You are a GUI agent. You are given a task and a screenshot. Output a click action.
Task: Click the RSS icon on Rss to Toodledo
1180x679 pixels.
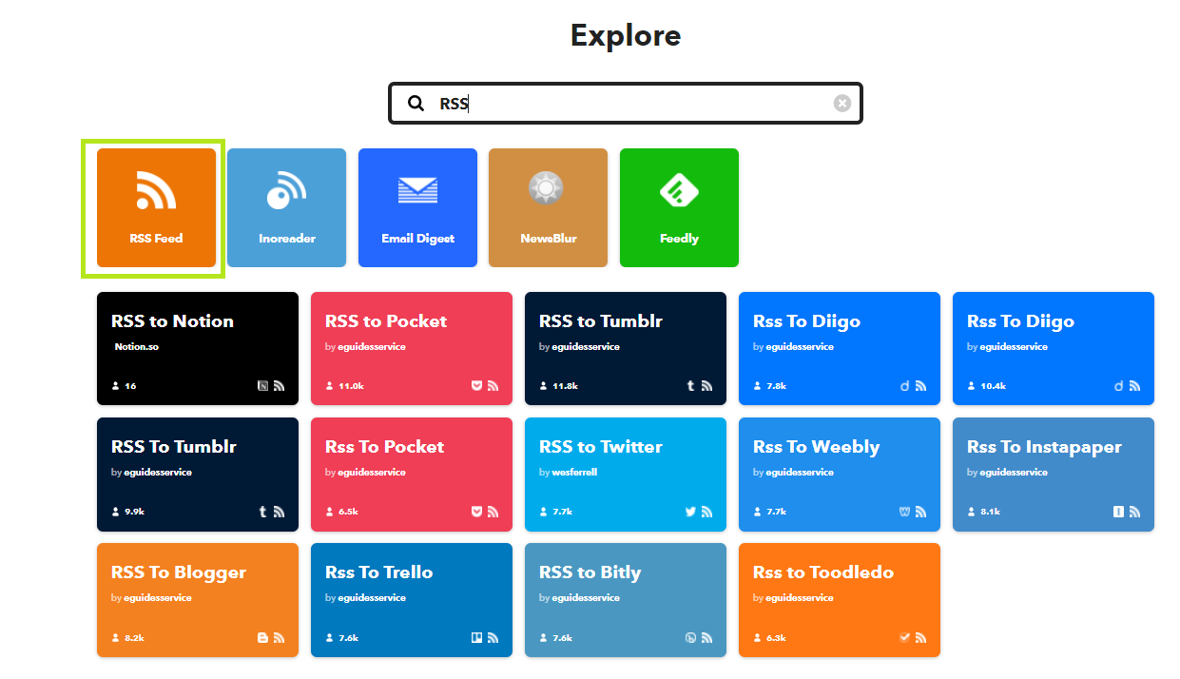coord(920,637)
